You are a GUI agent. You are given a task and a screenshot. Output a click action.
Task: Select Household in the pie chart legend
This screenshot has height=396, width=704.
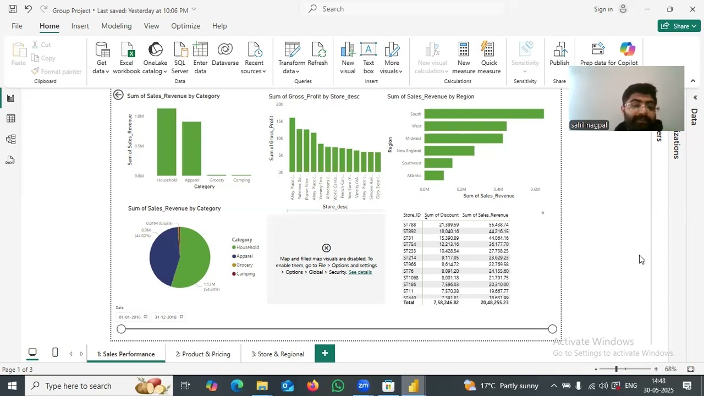point(245,248)
